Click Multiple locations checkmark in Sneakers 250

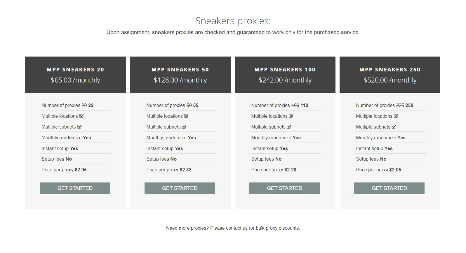(396, 116)
